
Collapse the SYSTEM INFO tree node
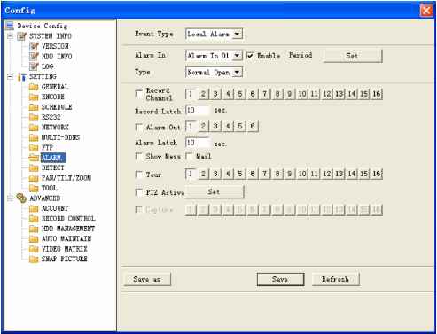point(11,36)
